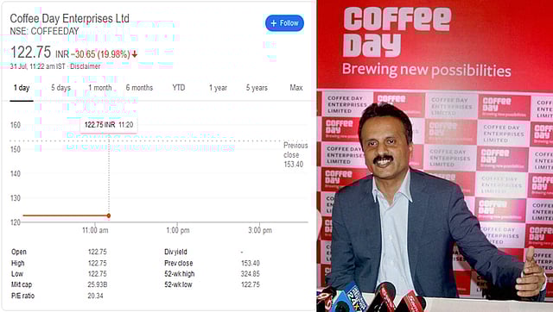Click the Coffee Day Enterprises Ltd title
Viewport: 553px width, 312px height.
69,18
